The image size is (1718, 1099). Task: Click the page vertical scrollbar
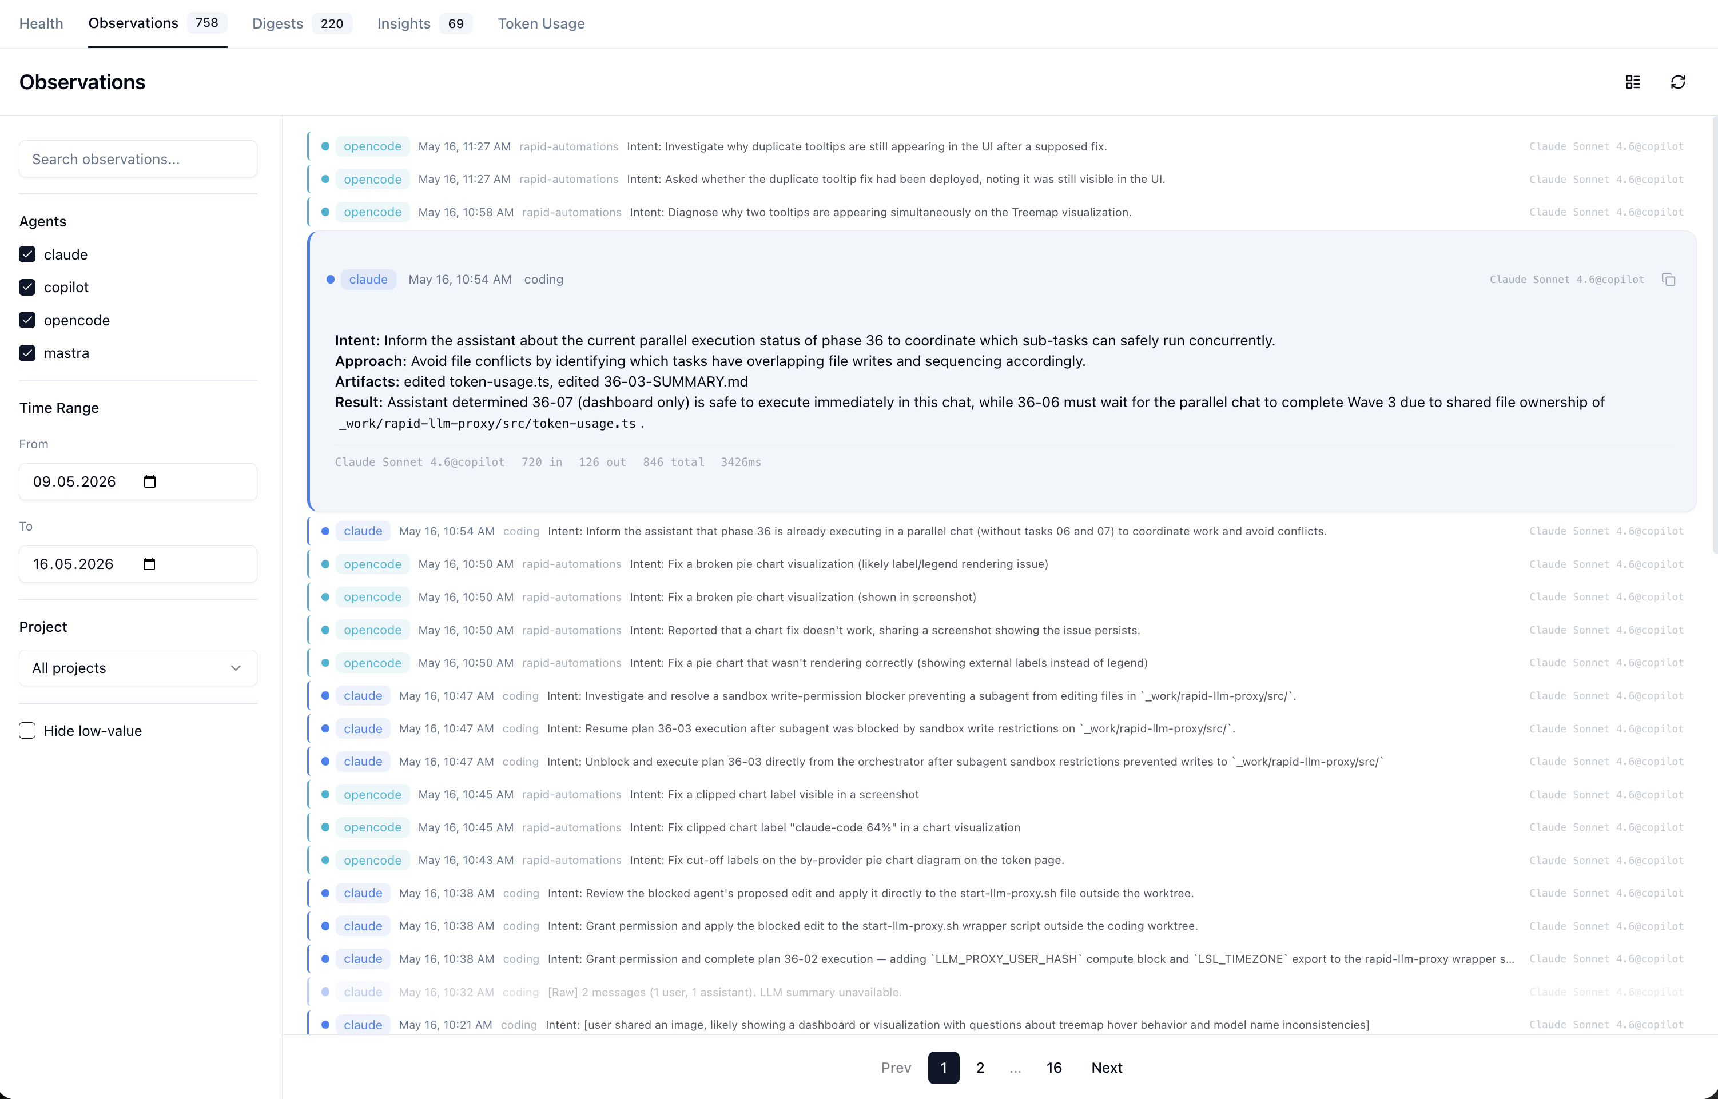(x=1715, y=336)
